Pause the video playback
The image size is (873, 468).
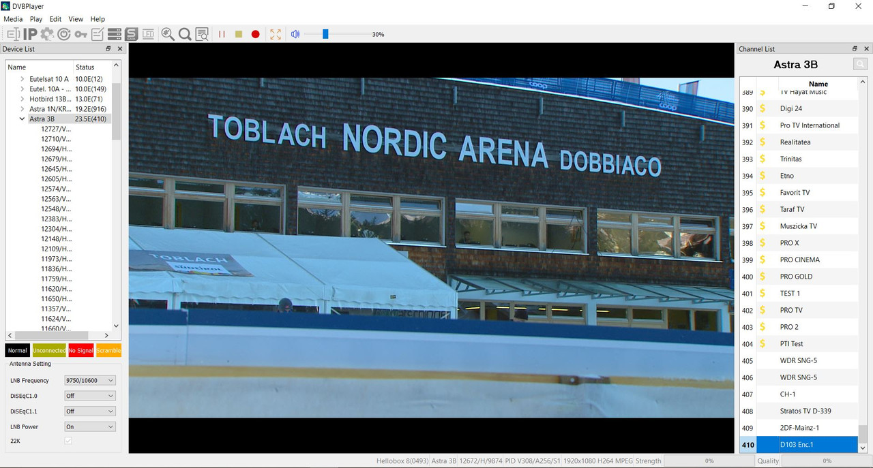point(222,34)
